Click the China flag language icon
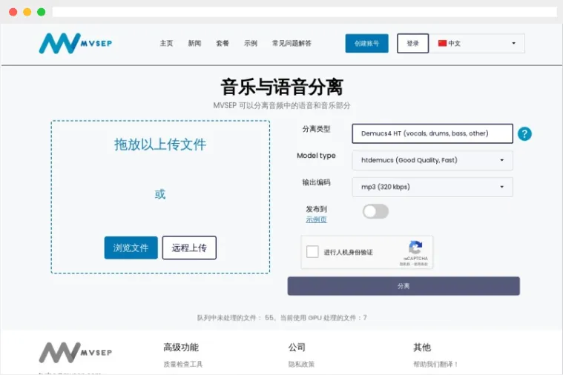Image resolution: width=563 pixels, height=375 pixels. coord(443,44)
